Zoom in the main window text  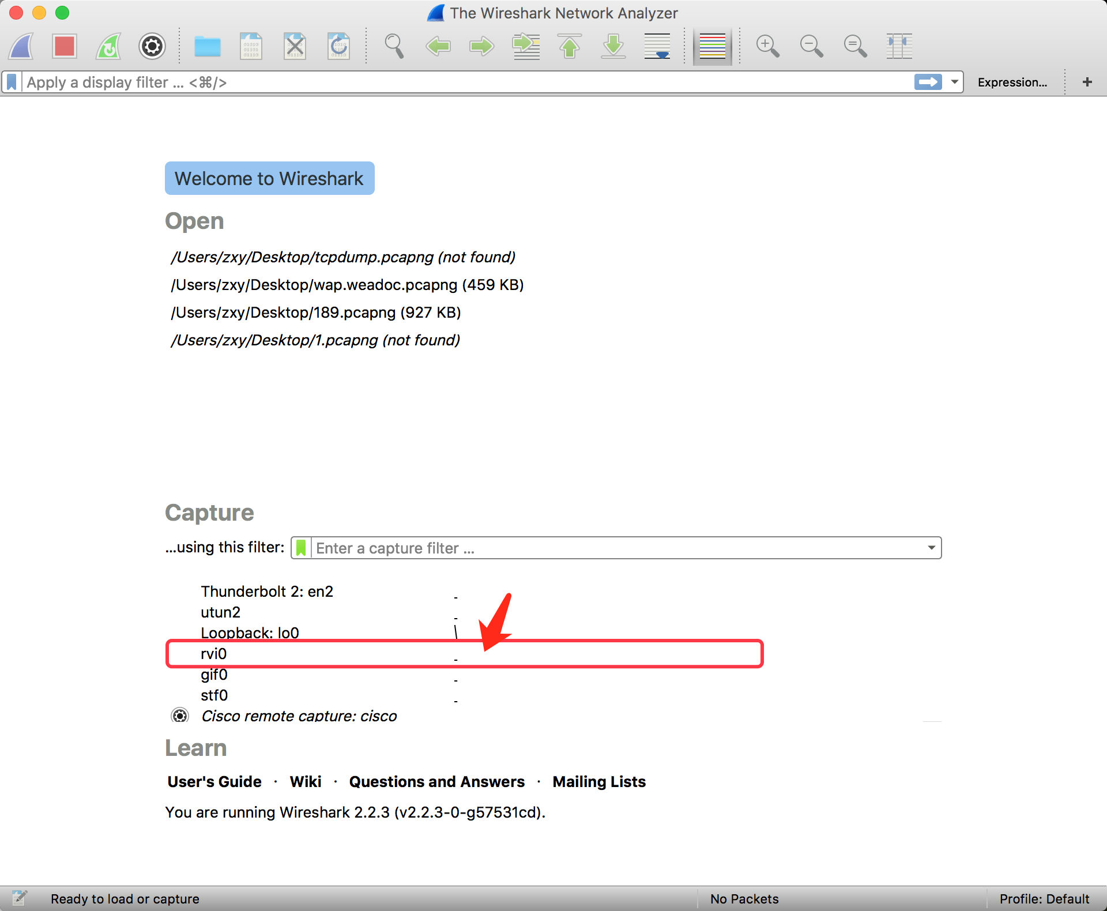coord(768,46)
